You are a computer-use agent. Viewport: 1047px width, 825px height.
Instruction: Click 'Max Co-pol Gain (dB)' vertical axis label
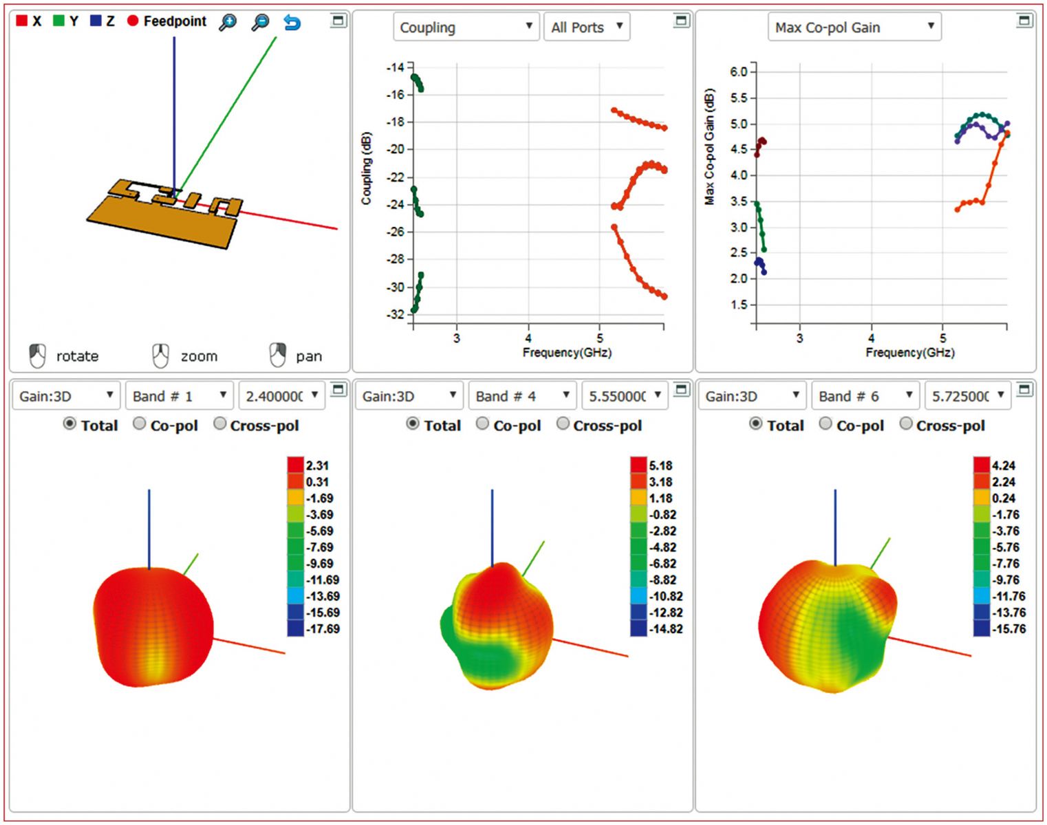(709, 146)
